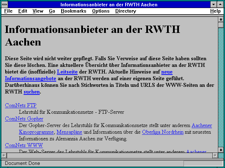Image resolution: width=225 pixels, height=168 pixels.
Task: Follow the Leitseite link
Action: coord(67,72)
